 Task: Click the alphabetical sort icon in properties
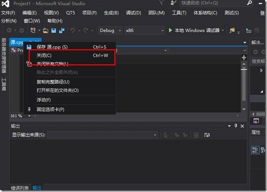(263, 150)
